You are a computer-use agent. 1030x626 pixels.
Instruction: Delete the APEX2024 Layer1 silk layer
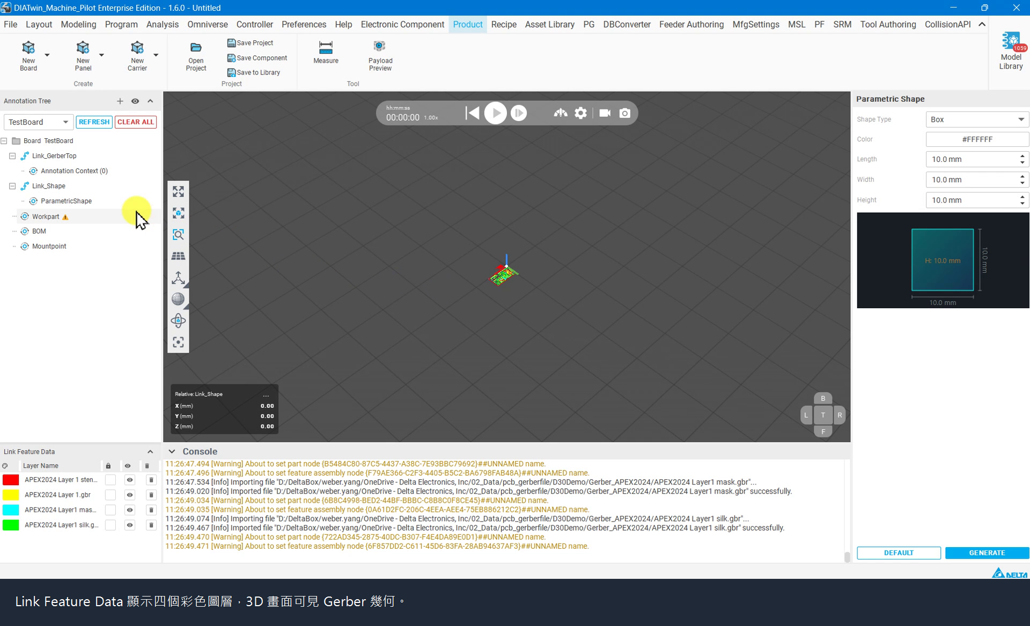(151, 525)
